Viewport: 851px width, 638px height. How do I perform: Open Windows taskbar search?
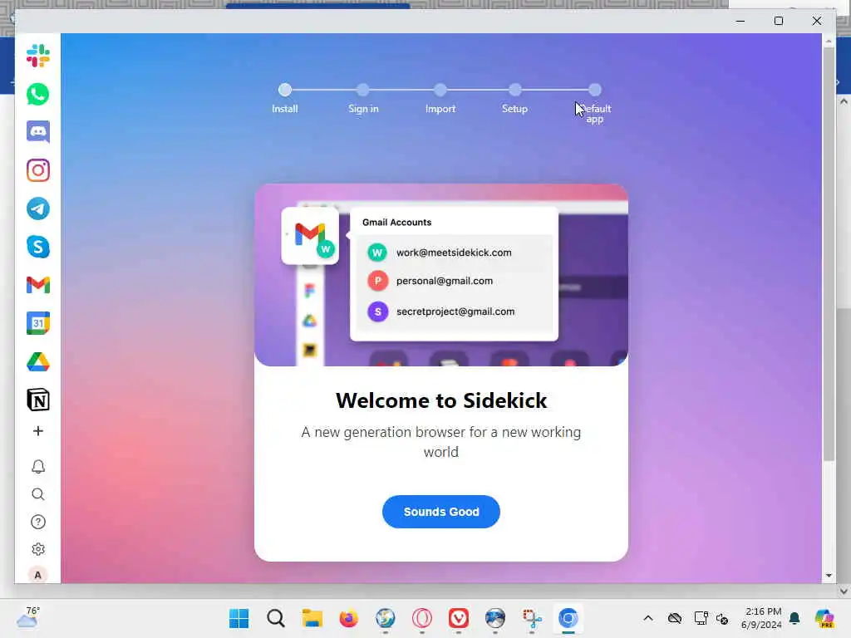pyautogui.click(x=276, y=618)
